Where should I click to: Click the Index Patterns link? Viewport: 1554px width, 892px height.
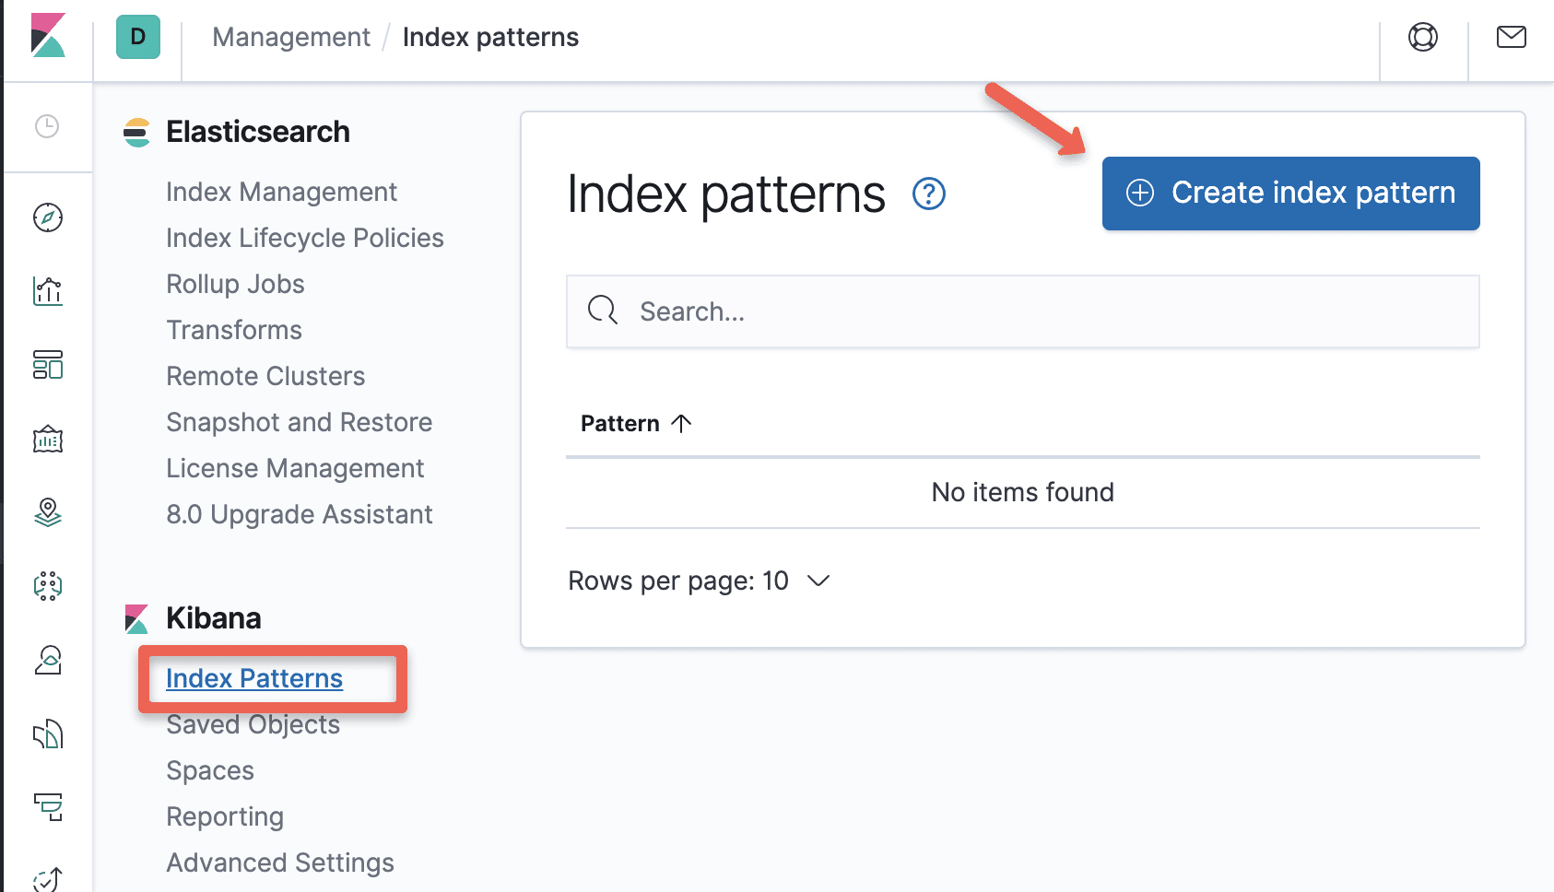pyautogui.click(x=254, y=678)
